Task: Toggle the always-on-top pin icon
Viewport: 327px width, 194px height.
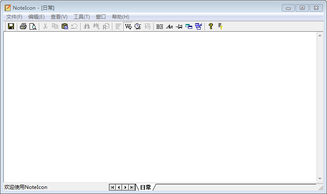Action: [179, 26]
